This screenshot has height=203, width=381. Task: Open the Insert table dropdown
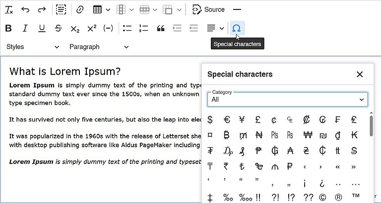coord(101,9)
